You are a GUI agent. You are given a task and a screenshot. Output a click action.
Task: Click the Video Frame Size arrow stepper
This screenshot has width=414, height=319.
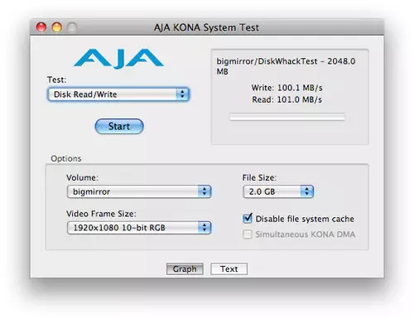tap(205, 228)
